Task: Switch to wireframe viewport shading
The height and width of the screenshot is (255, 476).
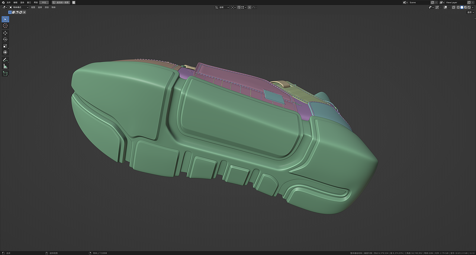Action: coord(458,7)
